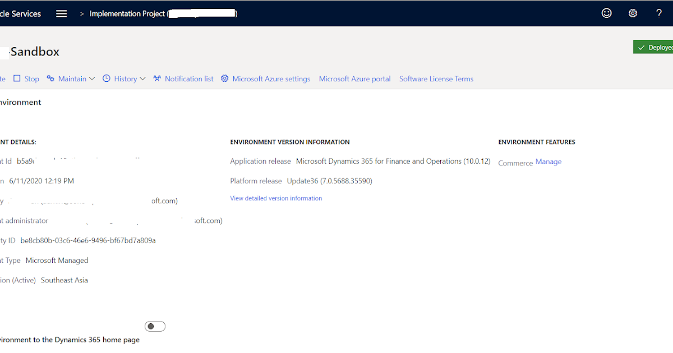Click Manage next to Commerce
673x353 pixels.
pos(548,161)
